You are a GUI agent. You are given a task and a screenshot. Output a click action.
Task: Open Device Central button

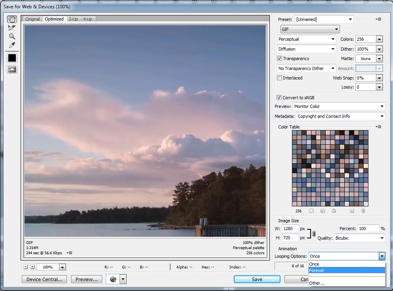(x=44, y=280)
